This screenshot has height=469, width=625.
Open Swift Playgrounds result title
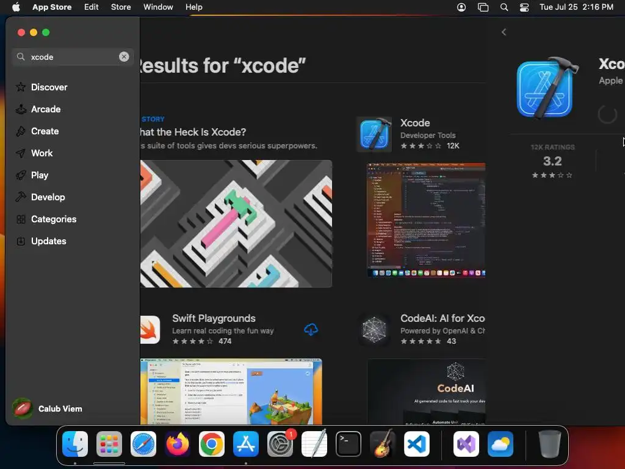click(x=214, y=318)
